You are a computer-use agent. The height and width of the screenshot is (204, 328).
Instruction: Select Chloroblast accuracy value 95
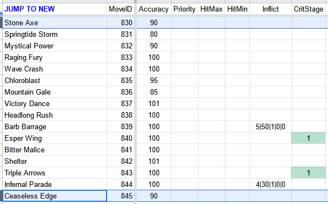[x=154, y=80]
